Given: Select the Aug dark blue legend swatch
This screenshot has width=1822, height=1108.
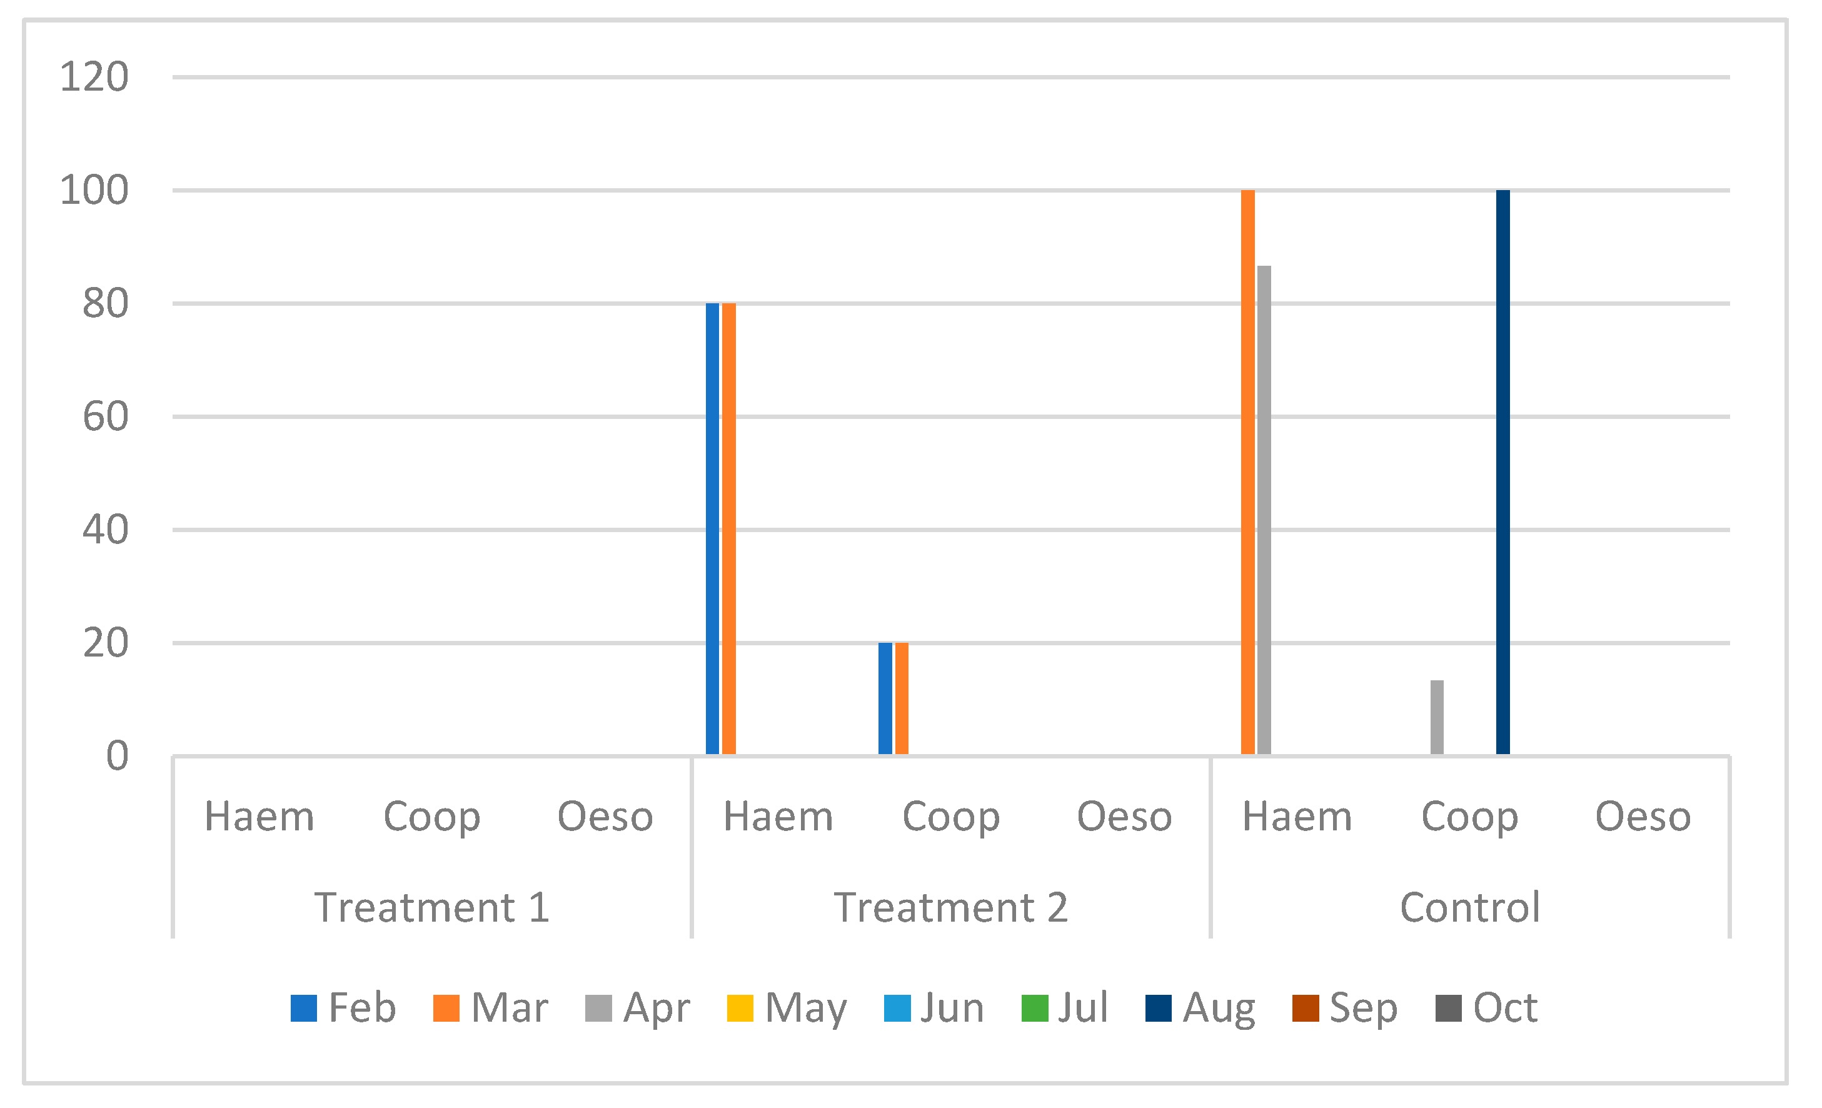Looking at the screenshot, I should coord(1158,1008).
